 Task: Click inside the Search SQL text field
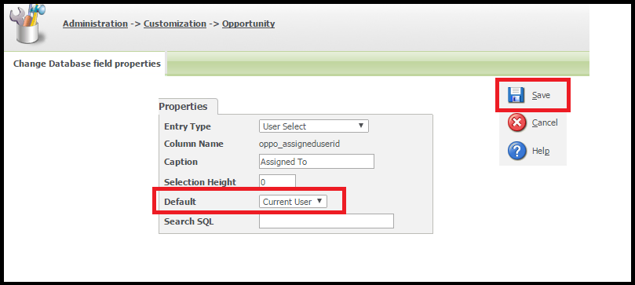coord(327,221)
